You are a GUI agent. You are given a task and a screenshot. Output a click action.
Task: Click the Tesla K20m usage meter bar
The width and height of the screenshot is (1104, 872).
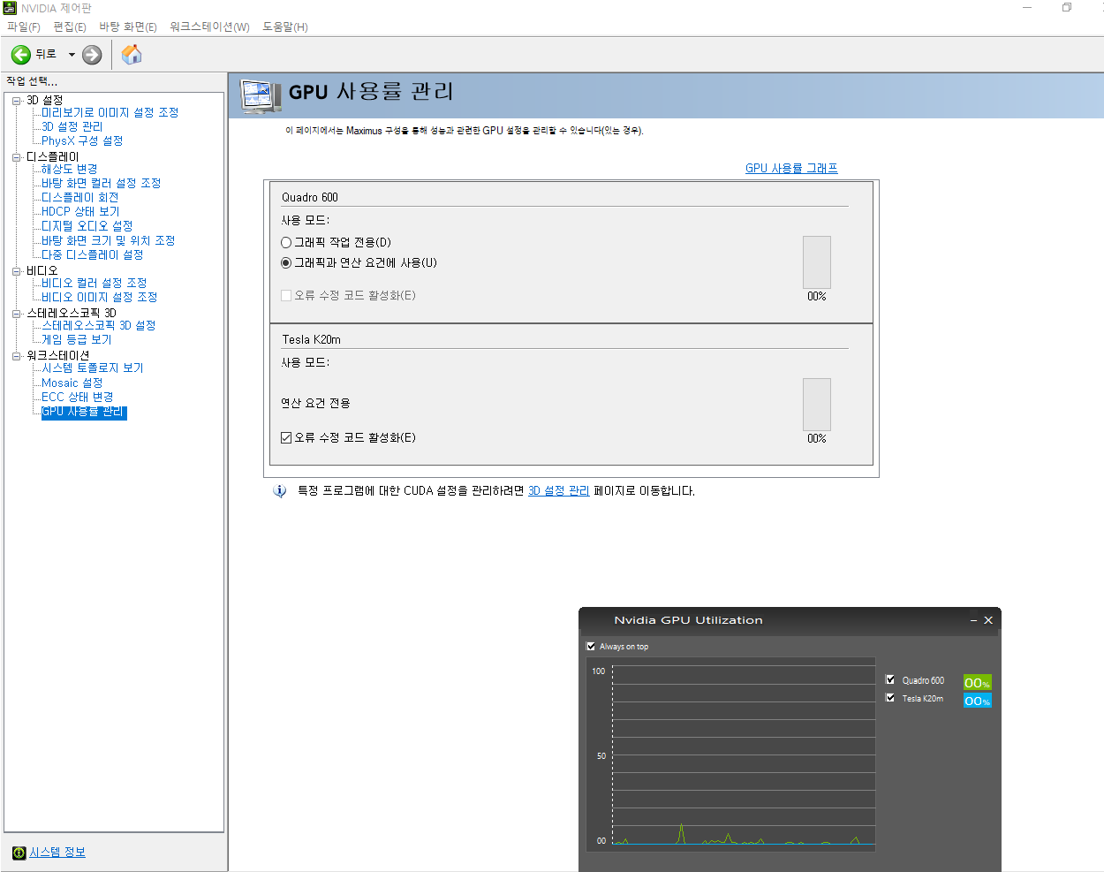point(817,405)
